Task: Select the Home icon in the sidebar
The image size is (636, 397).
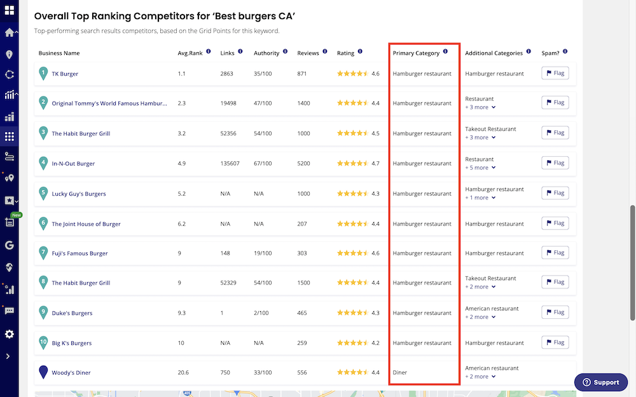Action: tap(8, 31)
